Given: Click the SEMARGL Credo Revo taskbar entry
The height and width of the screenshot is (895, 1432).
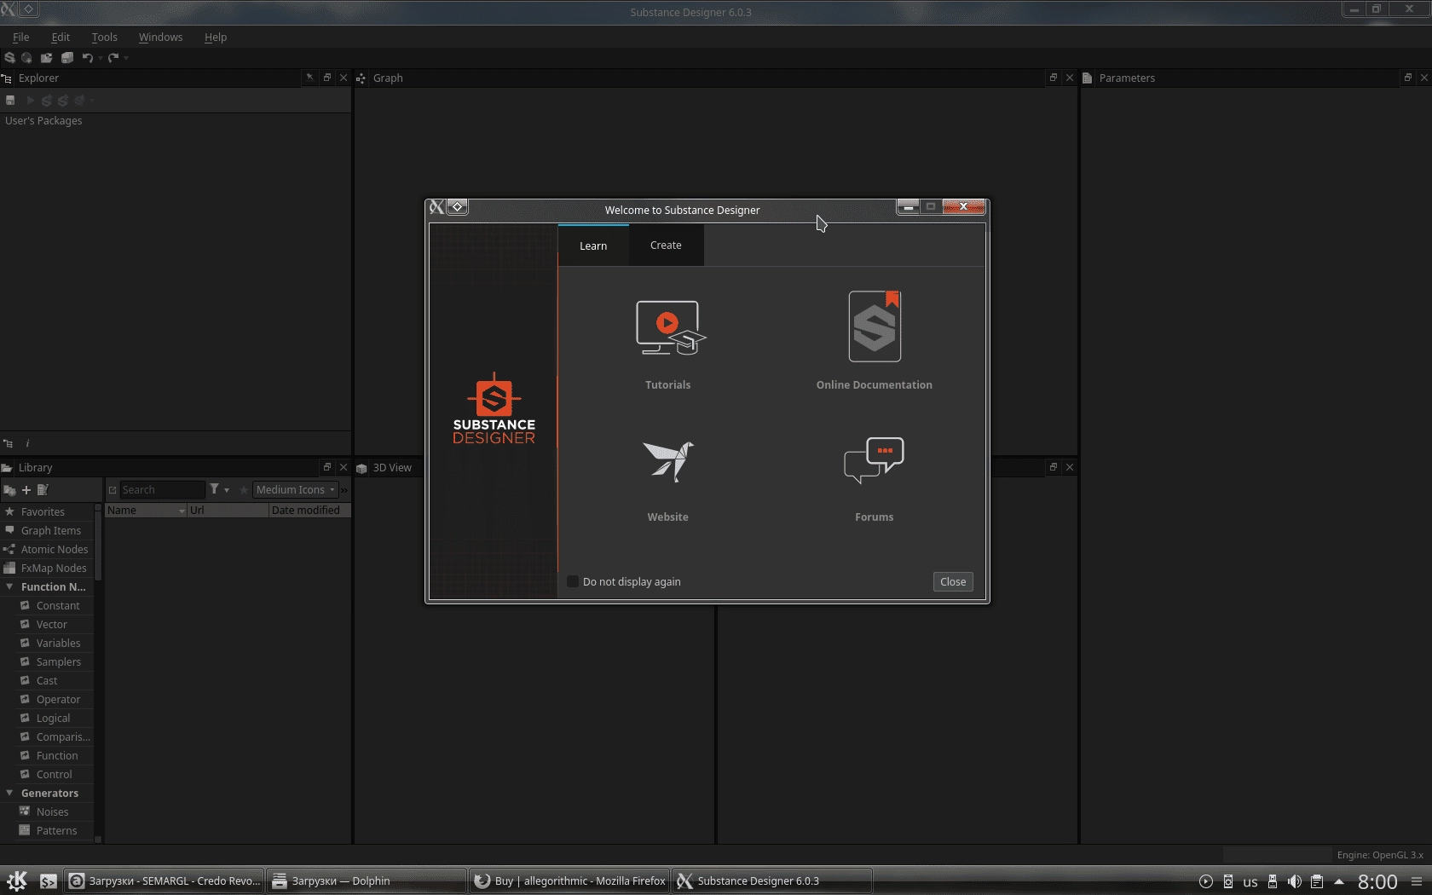Looking at the screenshot, I should (165, 881).
